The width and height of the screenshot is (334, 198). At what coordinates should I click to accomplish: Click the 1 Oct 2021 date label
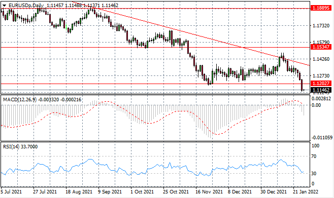click(142, 192)
